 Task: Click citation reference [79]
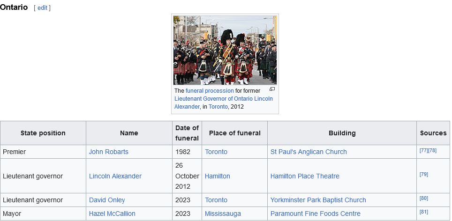click(423, 174)
